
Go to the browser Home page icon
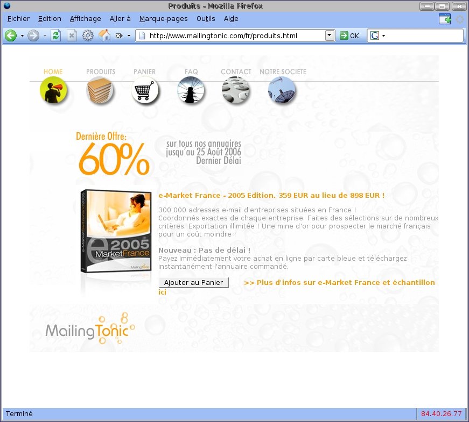104,35
